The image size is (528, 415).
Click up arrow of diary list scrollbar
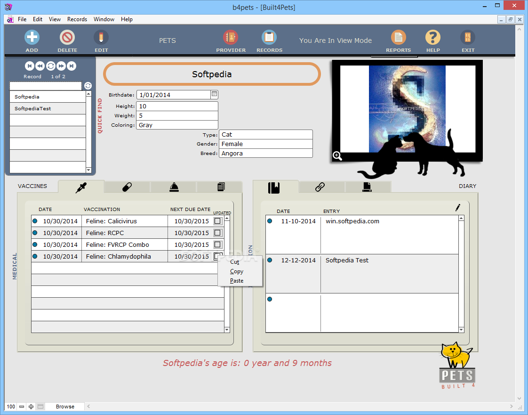point(461,219)
